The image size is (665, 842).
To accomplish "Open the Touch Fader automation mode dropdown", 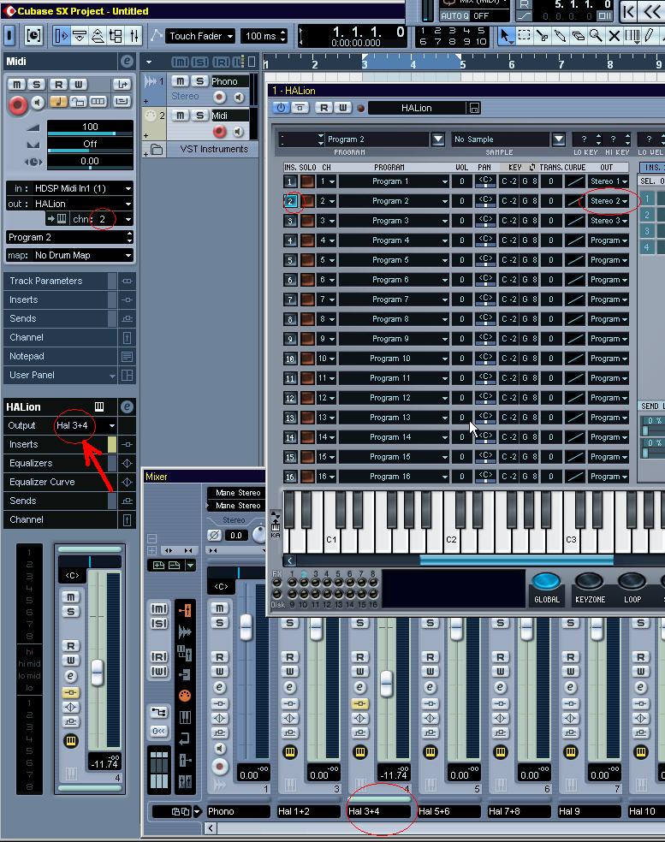I will point(201,36).
